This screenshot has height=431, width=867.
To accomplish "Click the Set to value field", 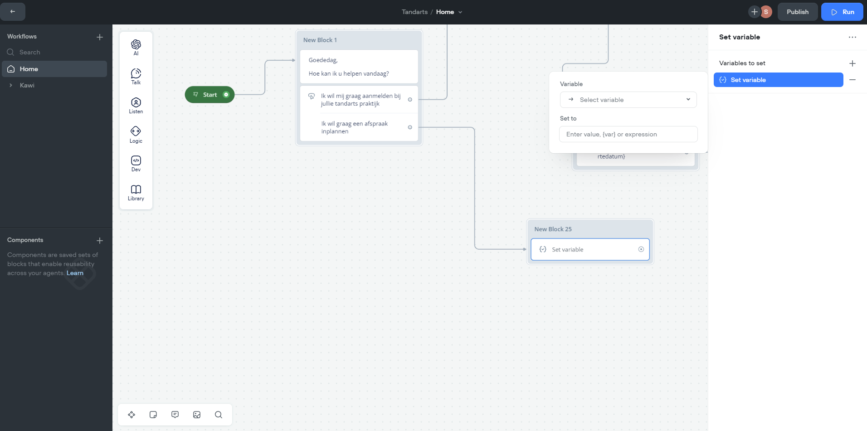I will point(628,134).
